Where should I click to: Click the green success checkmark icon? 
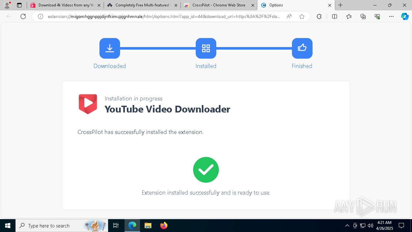click(206, 170)
